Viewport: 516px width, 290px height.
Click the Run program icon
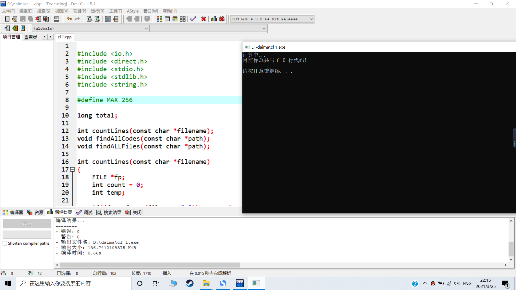pyautogui.click(x=167, y=19)
